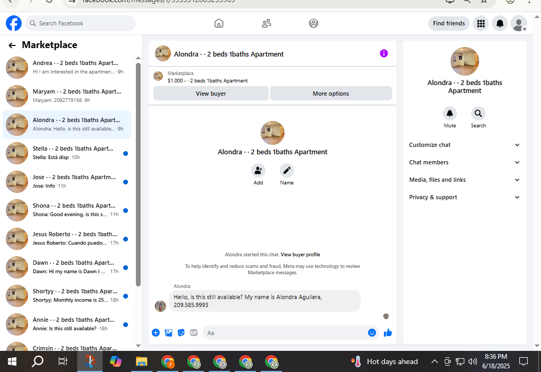Open Windows notification center icon
Viewport: 541px width, 372px height.
[524, 361]
